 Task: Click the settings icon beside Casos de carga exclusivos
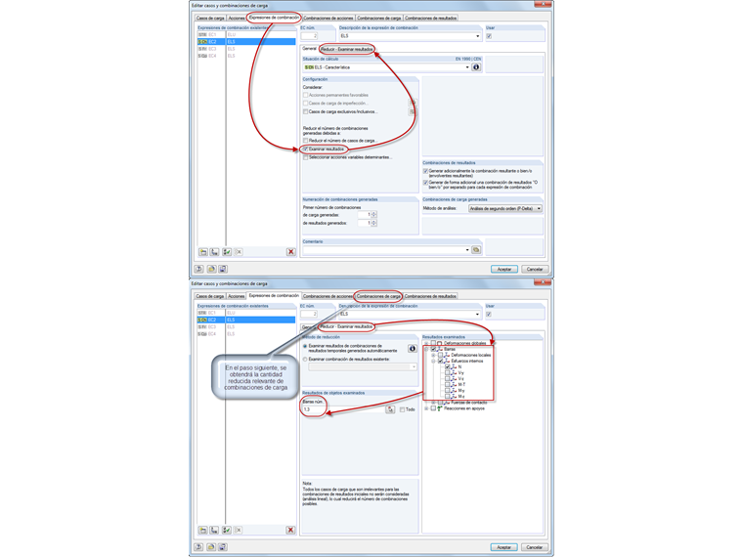tap(413, 111)
